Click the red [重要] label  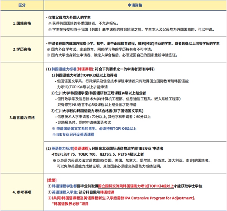click(x=52, y=180)
